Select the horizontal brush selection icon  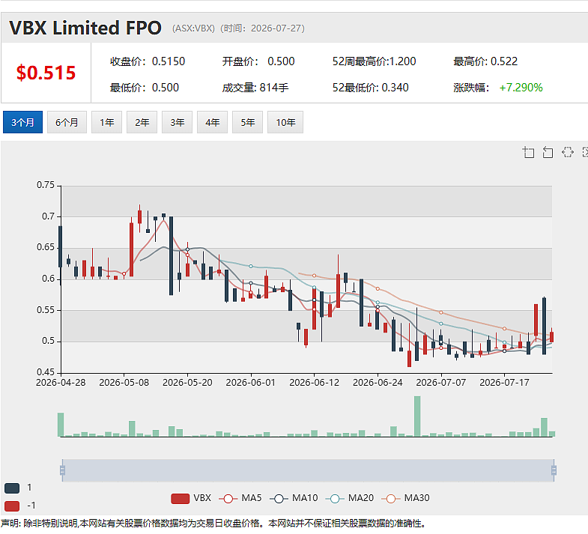tap(567, 152)
